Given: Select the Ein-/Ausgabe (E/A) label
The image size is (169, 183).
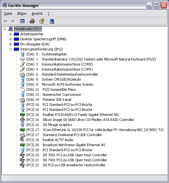Looking at the screenshot, I should tap(35, 44).
